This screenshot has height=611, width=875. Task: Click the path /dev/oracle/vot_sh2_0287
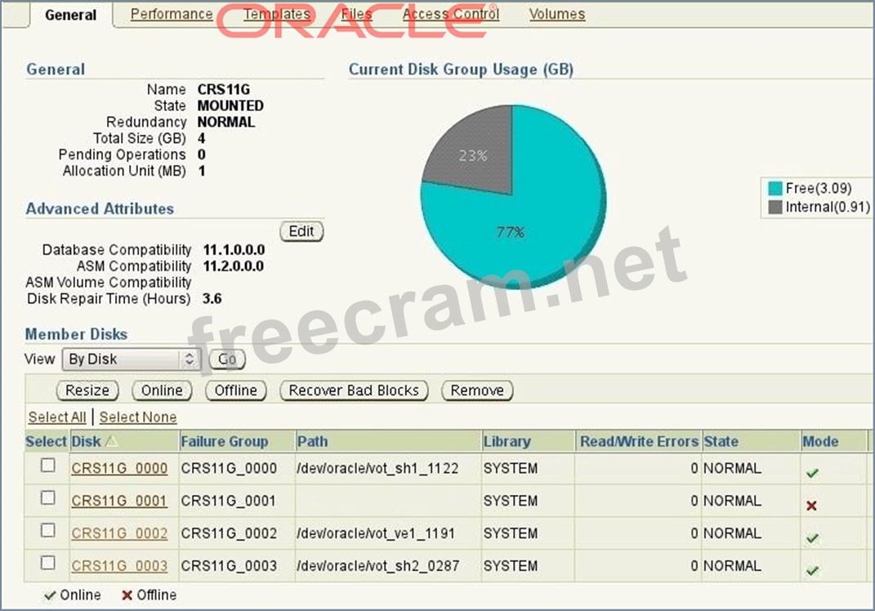378,565
